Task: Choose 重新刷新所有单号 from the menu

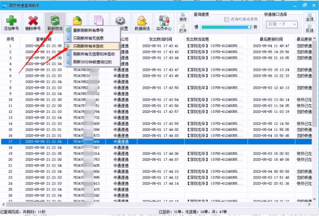Action: pos(92,31)
